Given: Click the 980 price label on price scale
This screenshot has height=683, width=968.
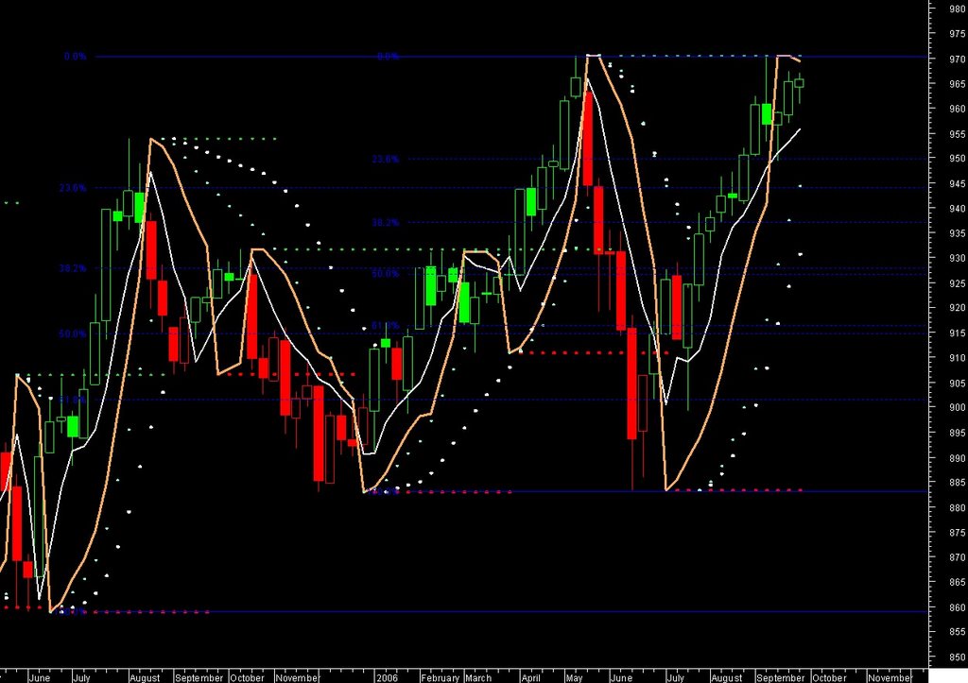Looking at the screenshot, I should (957, 9).
